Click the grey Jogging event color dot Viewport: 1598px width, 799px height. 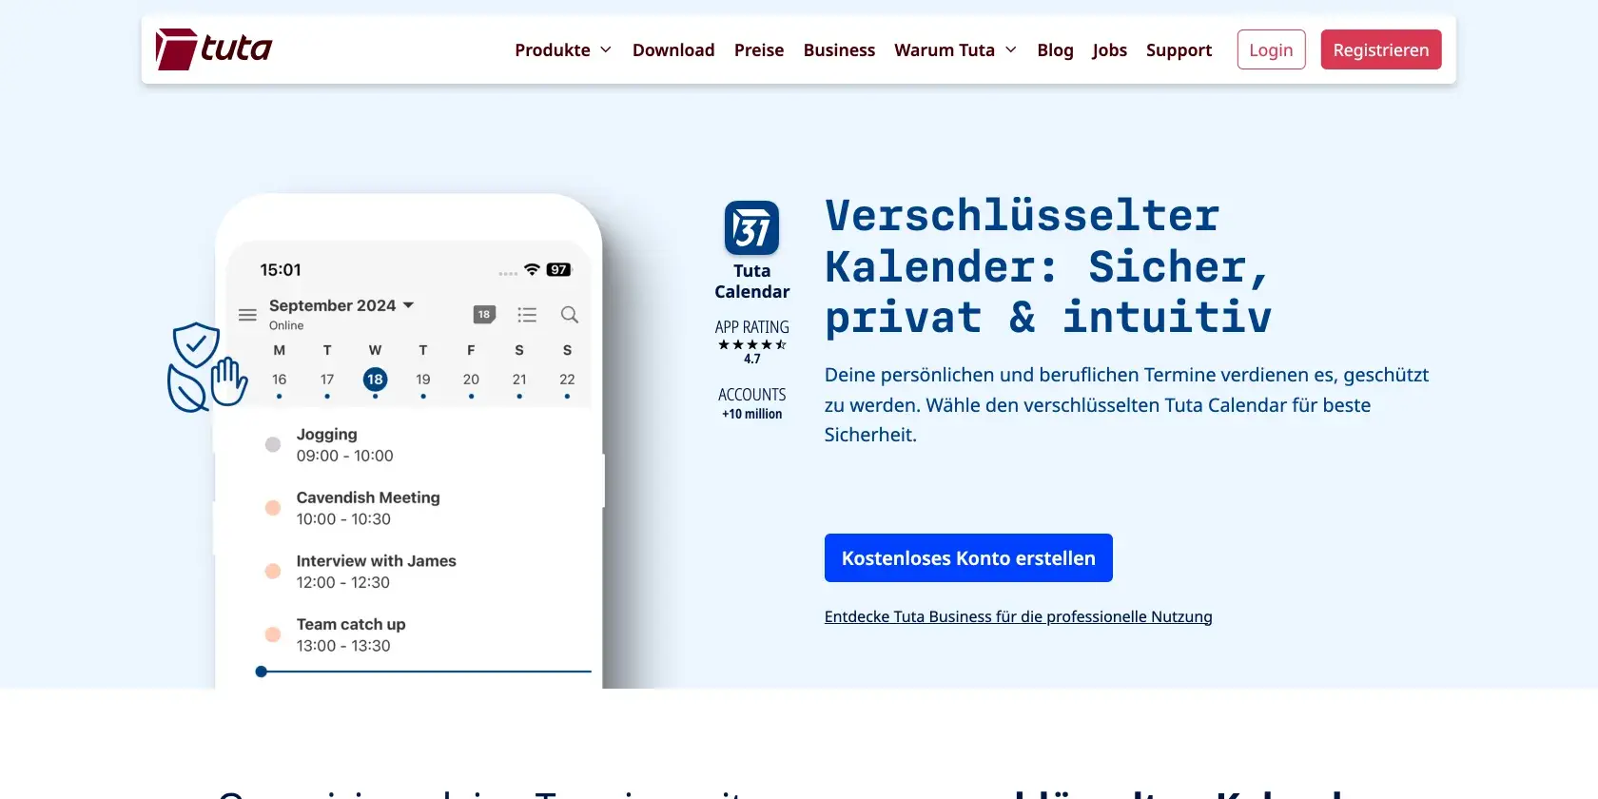tap(273, 444)
